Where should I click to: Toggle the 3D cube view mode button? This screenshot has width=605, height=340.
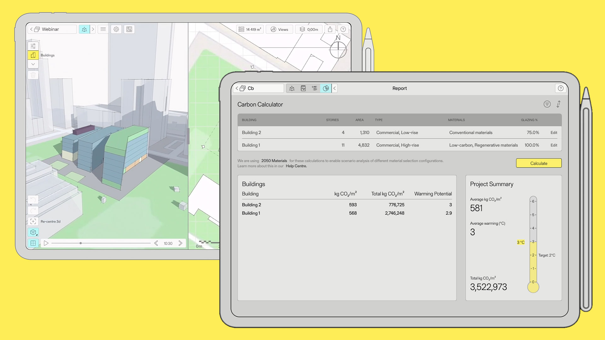(x=33, y=232)
